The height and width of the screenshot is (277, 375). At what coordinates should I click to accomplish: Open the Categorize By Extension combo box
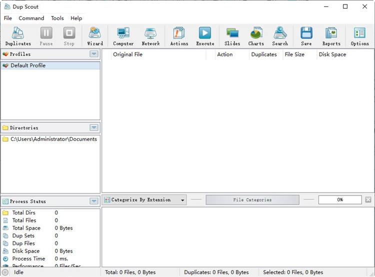click(x=144, y=200)
